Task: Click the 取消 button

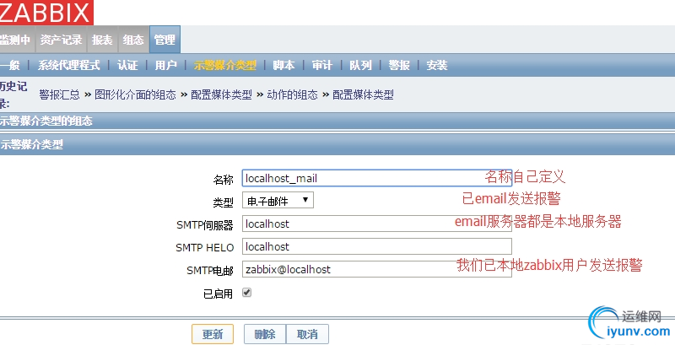Action: click(307, 334)
